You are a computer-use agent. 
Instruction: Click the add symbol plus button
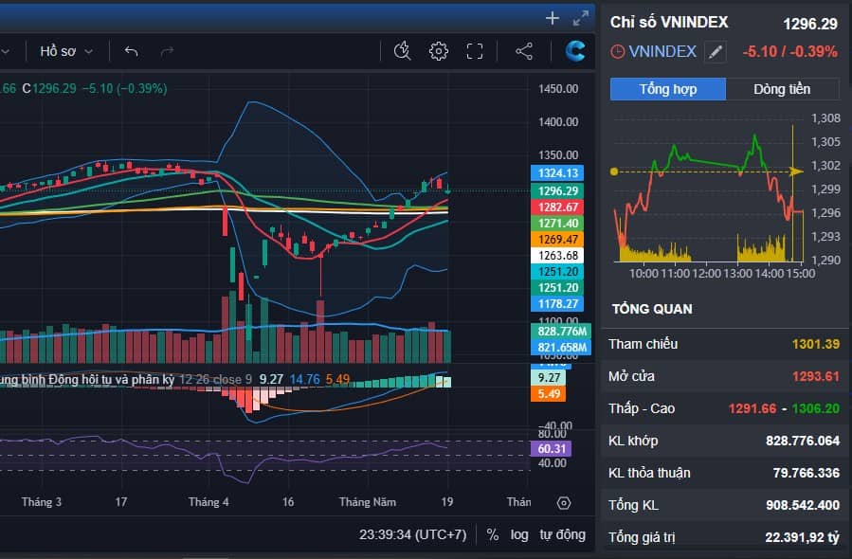pos(551,17)
